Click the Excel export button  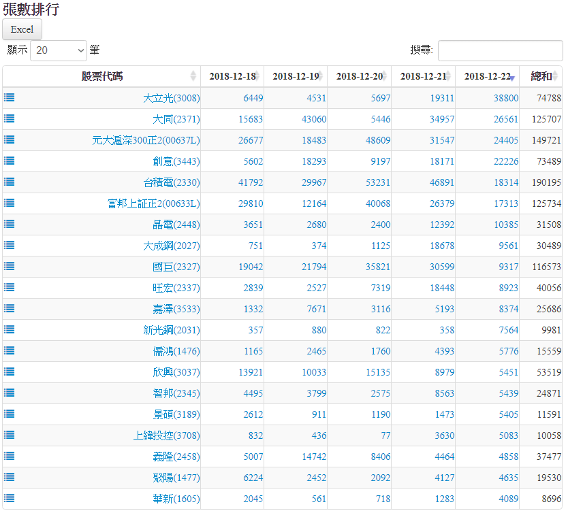[x=22, y=29]
